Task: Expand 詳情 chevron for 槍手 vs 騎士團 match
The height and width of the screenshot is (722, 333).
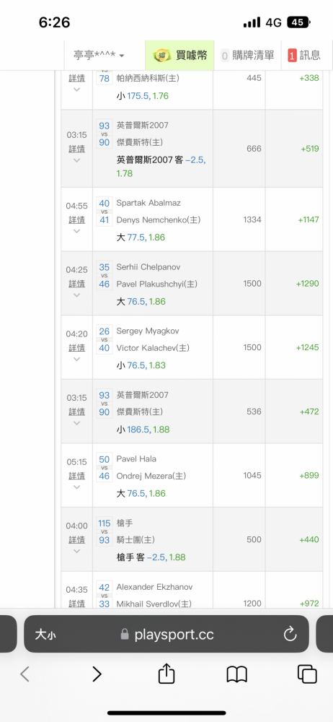Action: pyautogui.click(x=77, y=551)
